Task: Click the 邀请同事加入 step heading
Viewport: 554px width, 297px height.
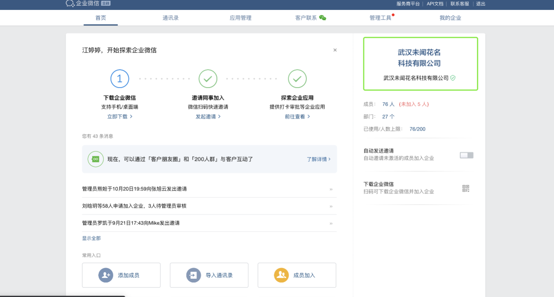Action: [x=208, y=98]
